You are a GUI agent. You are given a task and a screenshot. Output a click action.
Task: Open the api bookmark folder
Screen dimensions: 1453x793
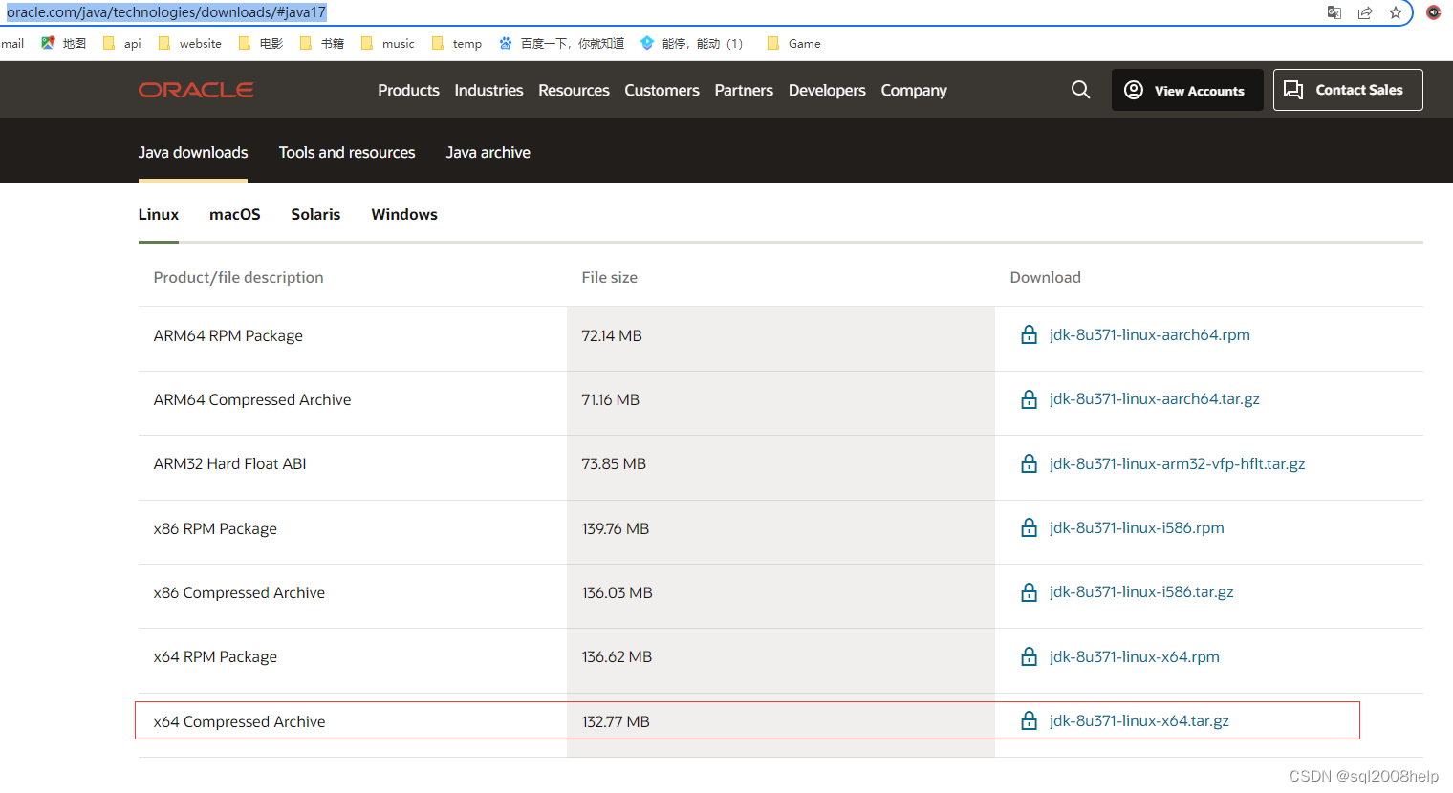(x=121, y=43)
